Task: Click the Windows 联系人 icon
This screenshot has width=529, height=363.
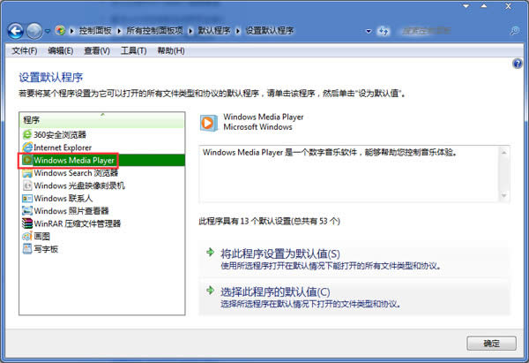Action: tap(27, 199)
